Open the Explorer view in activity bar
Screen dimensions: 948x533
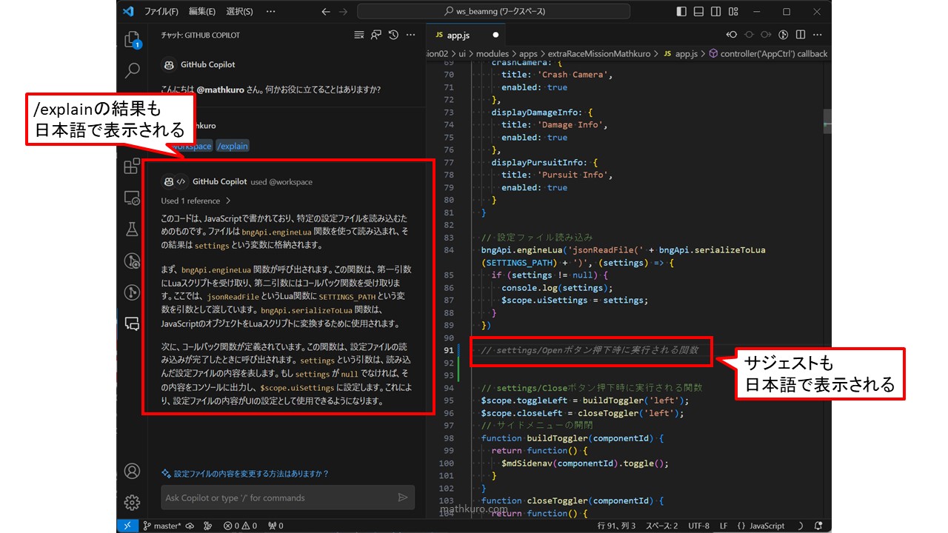(x=132, y=39)
